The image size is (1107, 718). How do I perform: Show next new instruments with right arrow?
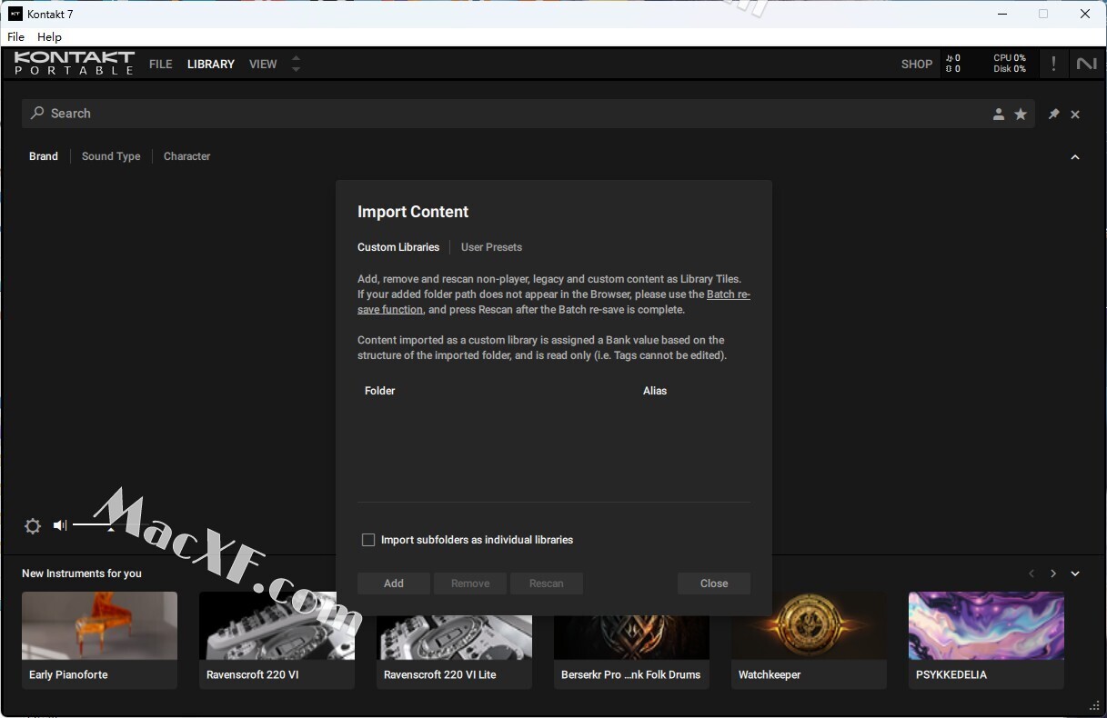(x=1053, y=573)
